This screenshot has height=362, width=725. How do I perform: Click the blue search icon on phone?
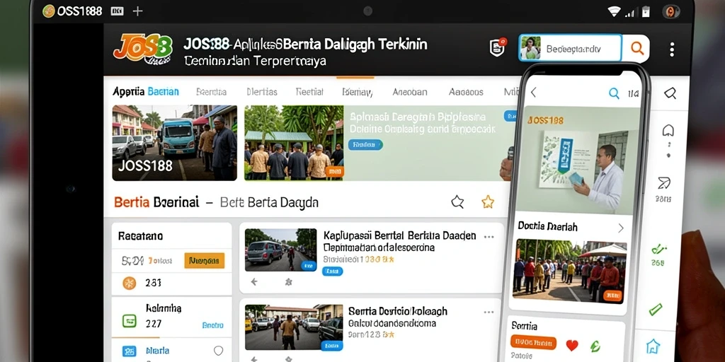[614, 93]
